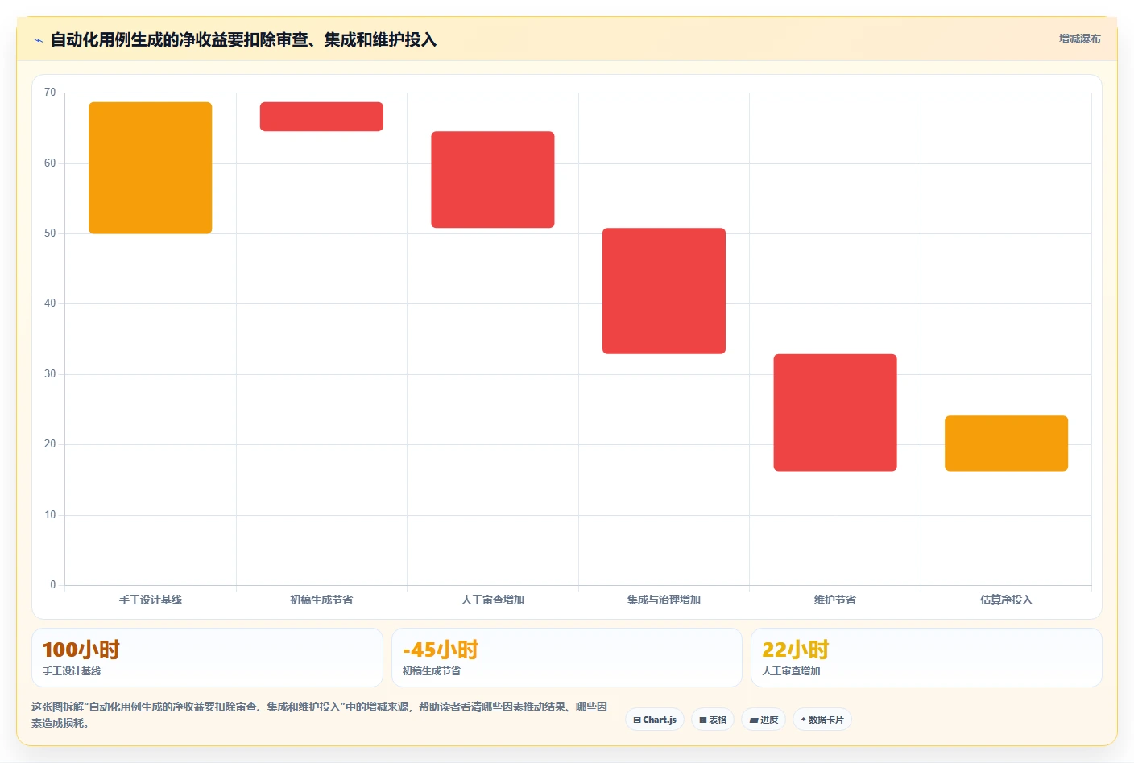The width and height of the screenshot is (1134, 763).
Task: Click the red 集成与治理增加 bar
Action: (x=664, y=291)
